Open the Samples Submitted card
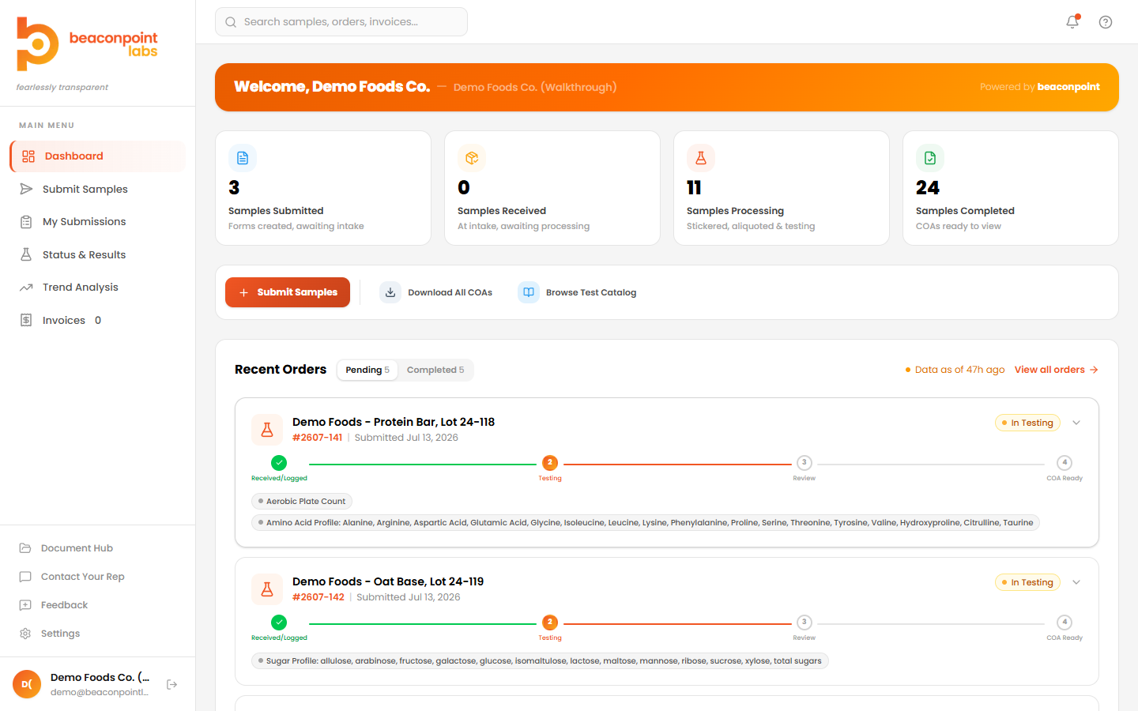Viewport: 1138px width, 711px height. click(323, 188)
